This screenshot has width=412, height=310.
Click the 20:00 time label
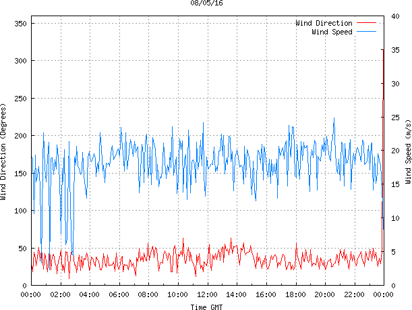325,294
